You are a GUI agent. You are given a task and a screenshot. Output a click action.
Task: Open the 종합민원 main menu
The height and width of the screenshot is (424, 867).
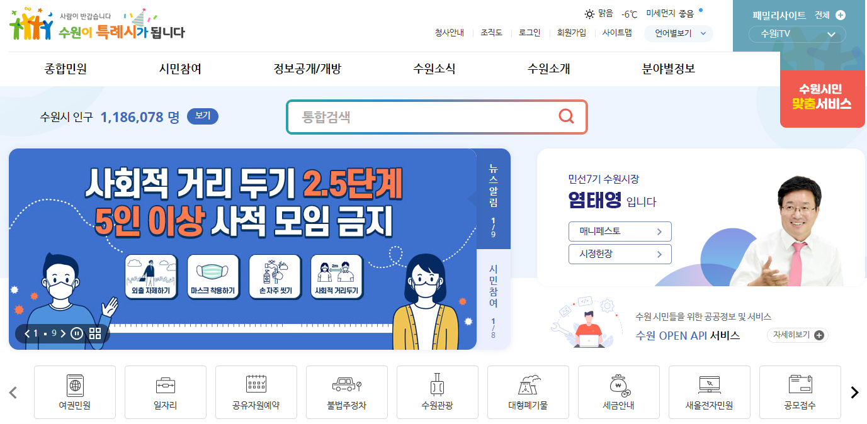click(66, 69)
